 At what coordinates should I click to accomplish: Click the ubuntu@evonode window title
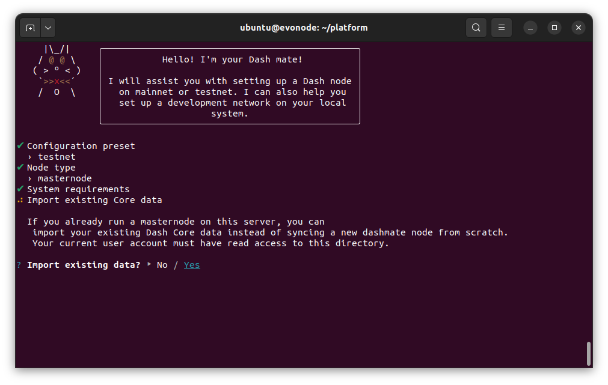pyautogui.click(x=303, y=28)
